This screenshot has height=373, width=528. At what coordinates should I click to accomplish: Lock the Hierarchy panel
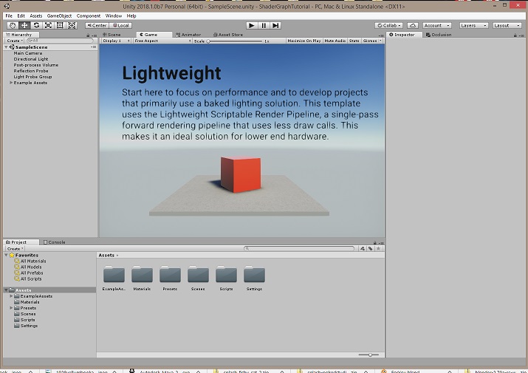(88, 35)
